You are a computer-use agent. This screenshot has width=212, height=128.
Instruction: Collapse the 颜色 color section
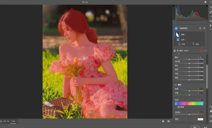tap(176, 85)
